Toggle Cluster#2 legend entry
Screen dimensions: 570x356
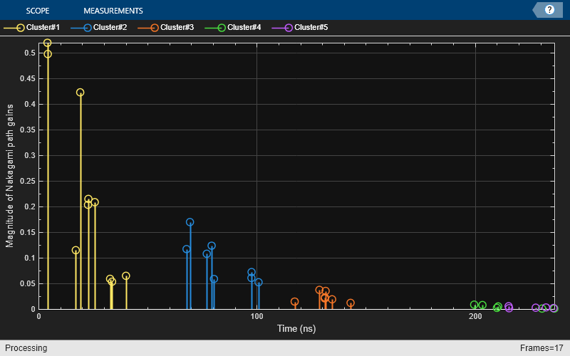click(x=98, y=27)
